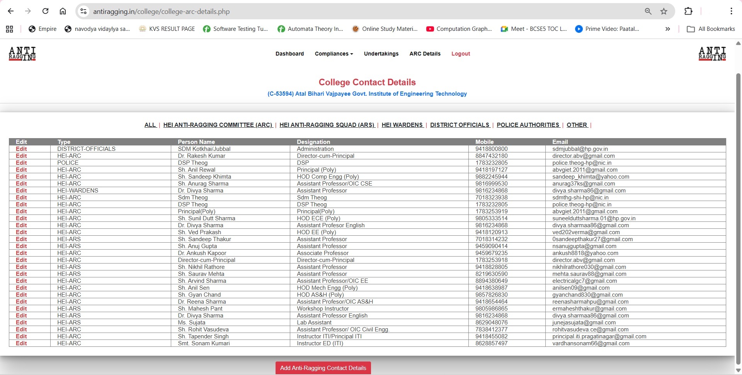Filter by HEI WARDENS contacts
This screenshot has height=375, width=742.
pos(402,125)
